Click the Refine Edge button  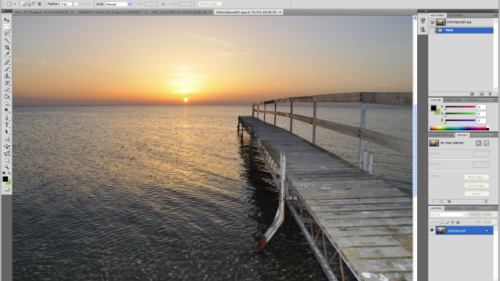tap(209, 4)
